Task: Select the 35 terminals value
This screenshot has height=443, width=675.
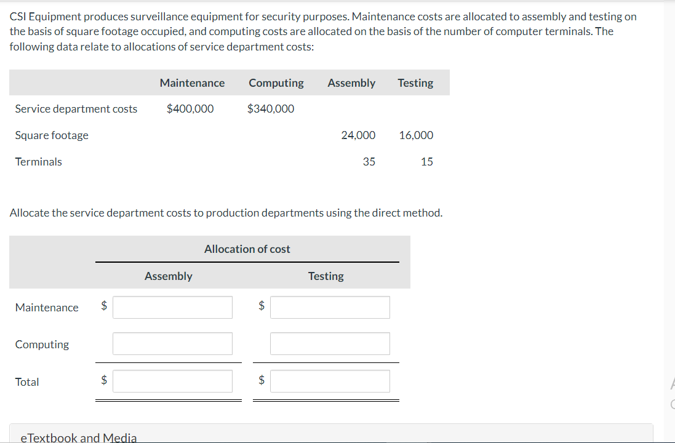Action: pyautogui.click(x=369, y=162)
